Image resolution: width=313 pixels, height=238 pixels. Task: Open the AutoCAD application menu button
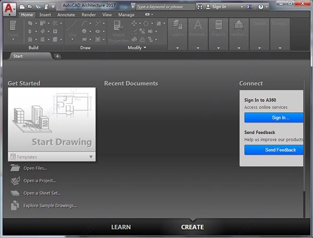pos(10,9)
